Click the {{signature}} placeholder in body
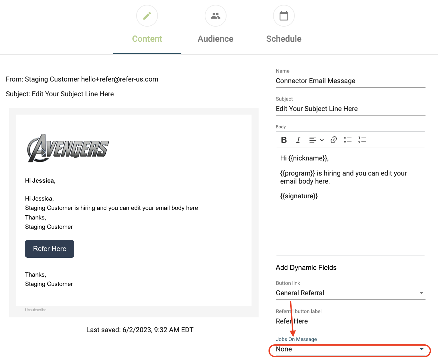The height and width of the screenshot is (362, 438). pyautogui.click(x=299, y=196)
